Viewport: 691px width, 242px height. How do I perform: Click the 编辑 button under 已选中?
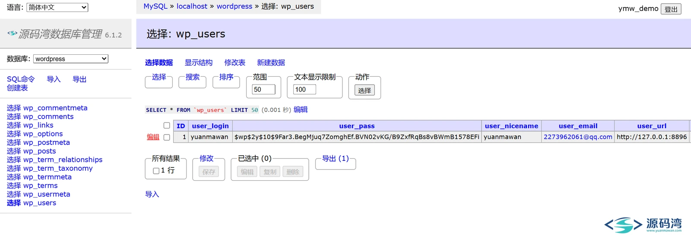click(247, 172)
